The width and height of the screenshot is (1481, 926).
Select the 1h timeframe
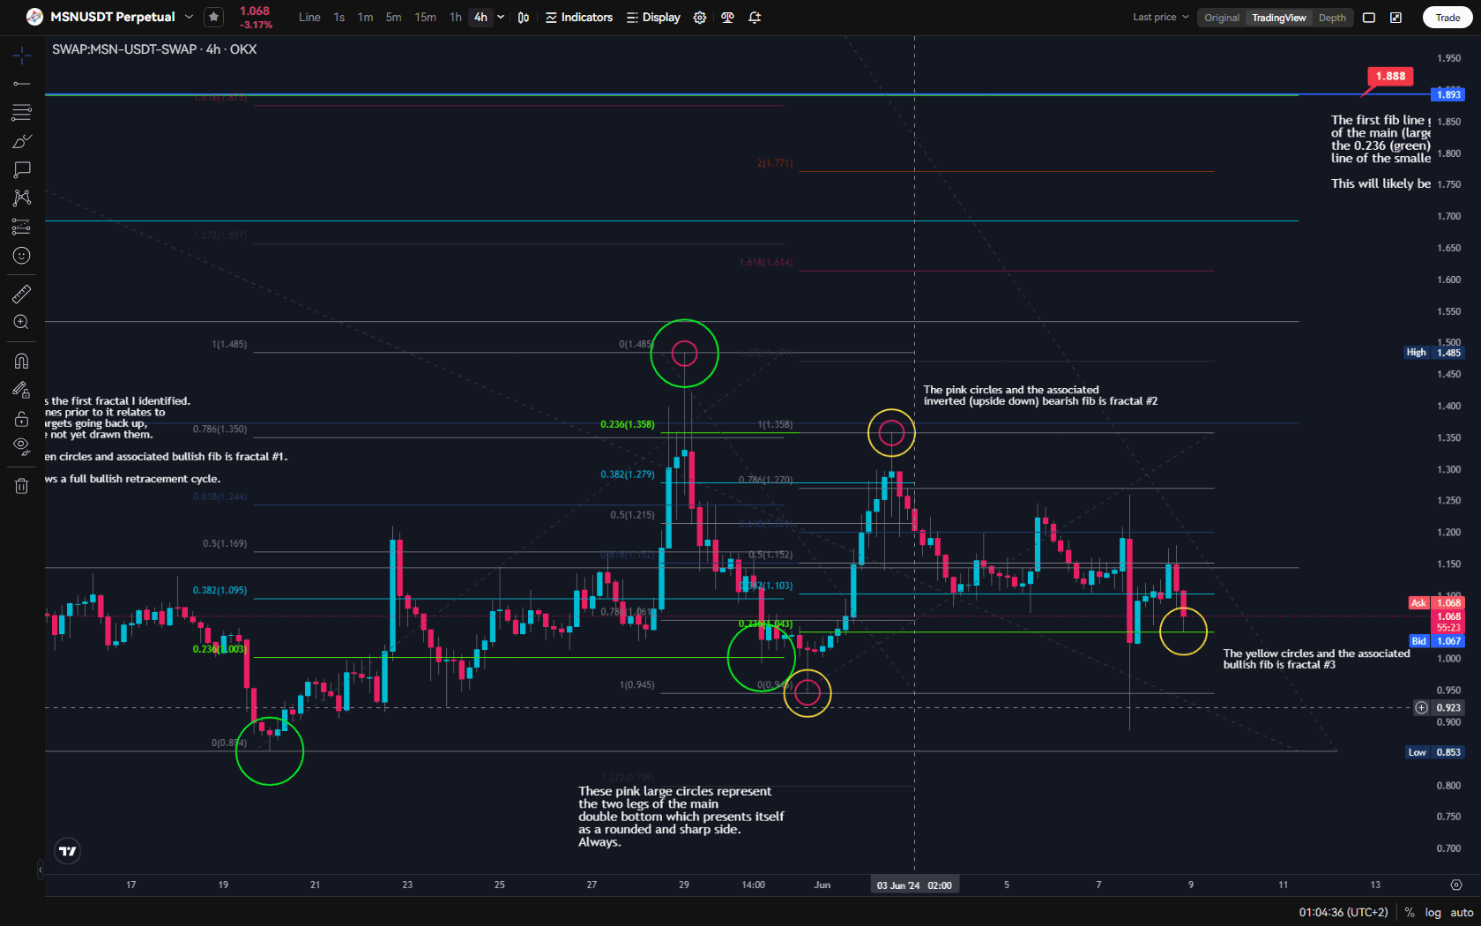click(x=455, y=18)
